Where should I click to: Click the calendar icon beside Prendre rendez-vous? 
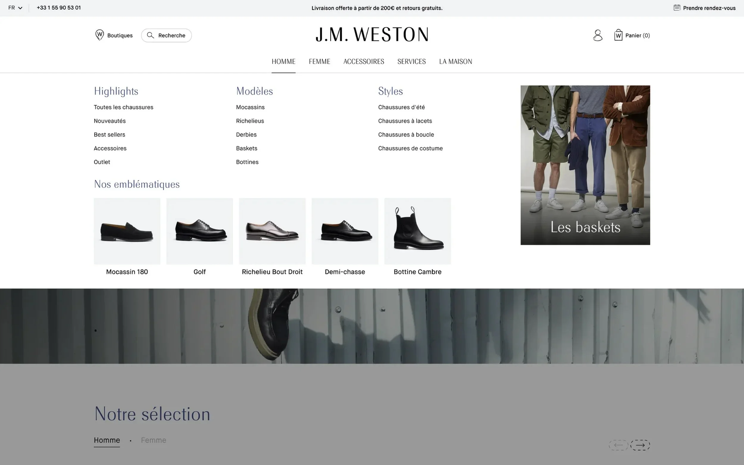(x=677, y=8)
